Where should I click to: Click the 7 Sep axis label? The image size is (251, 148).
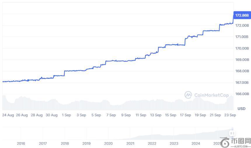[x=111, y=115]
